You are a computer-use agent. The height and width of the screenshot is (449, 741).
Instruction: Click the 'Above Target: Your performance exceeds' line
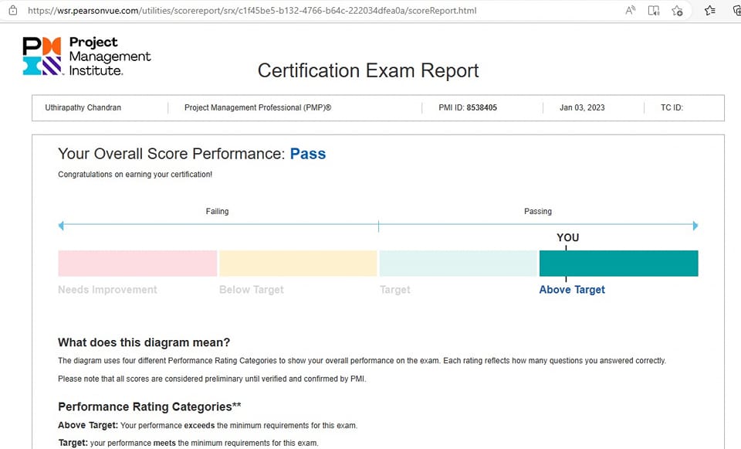tap(208, 425)
